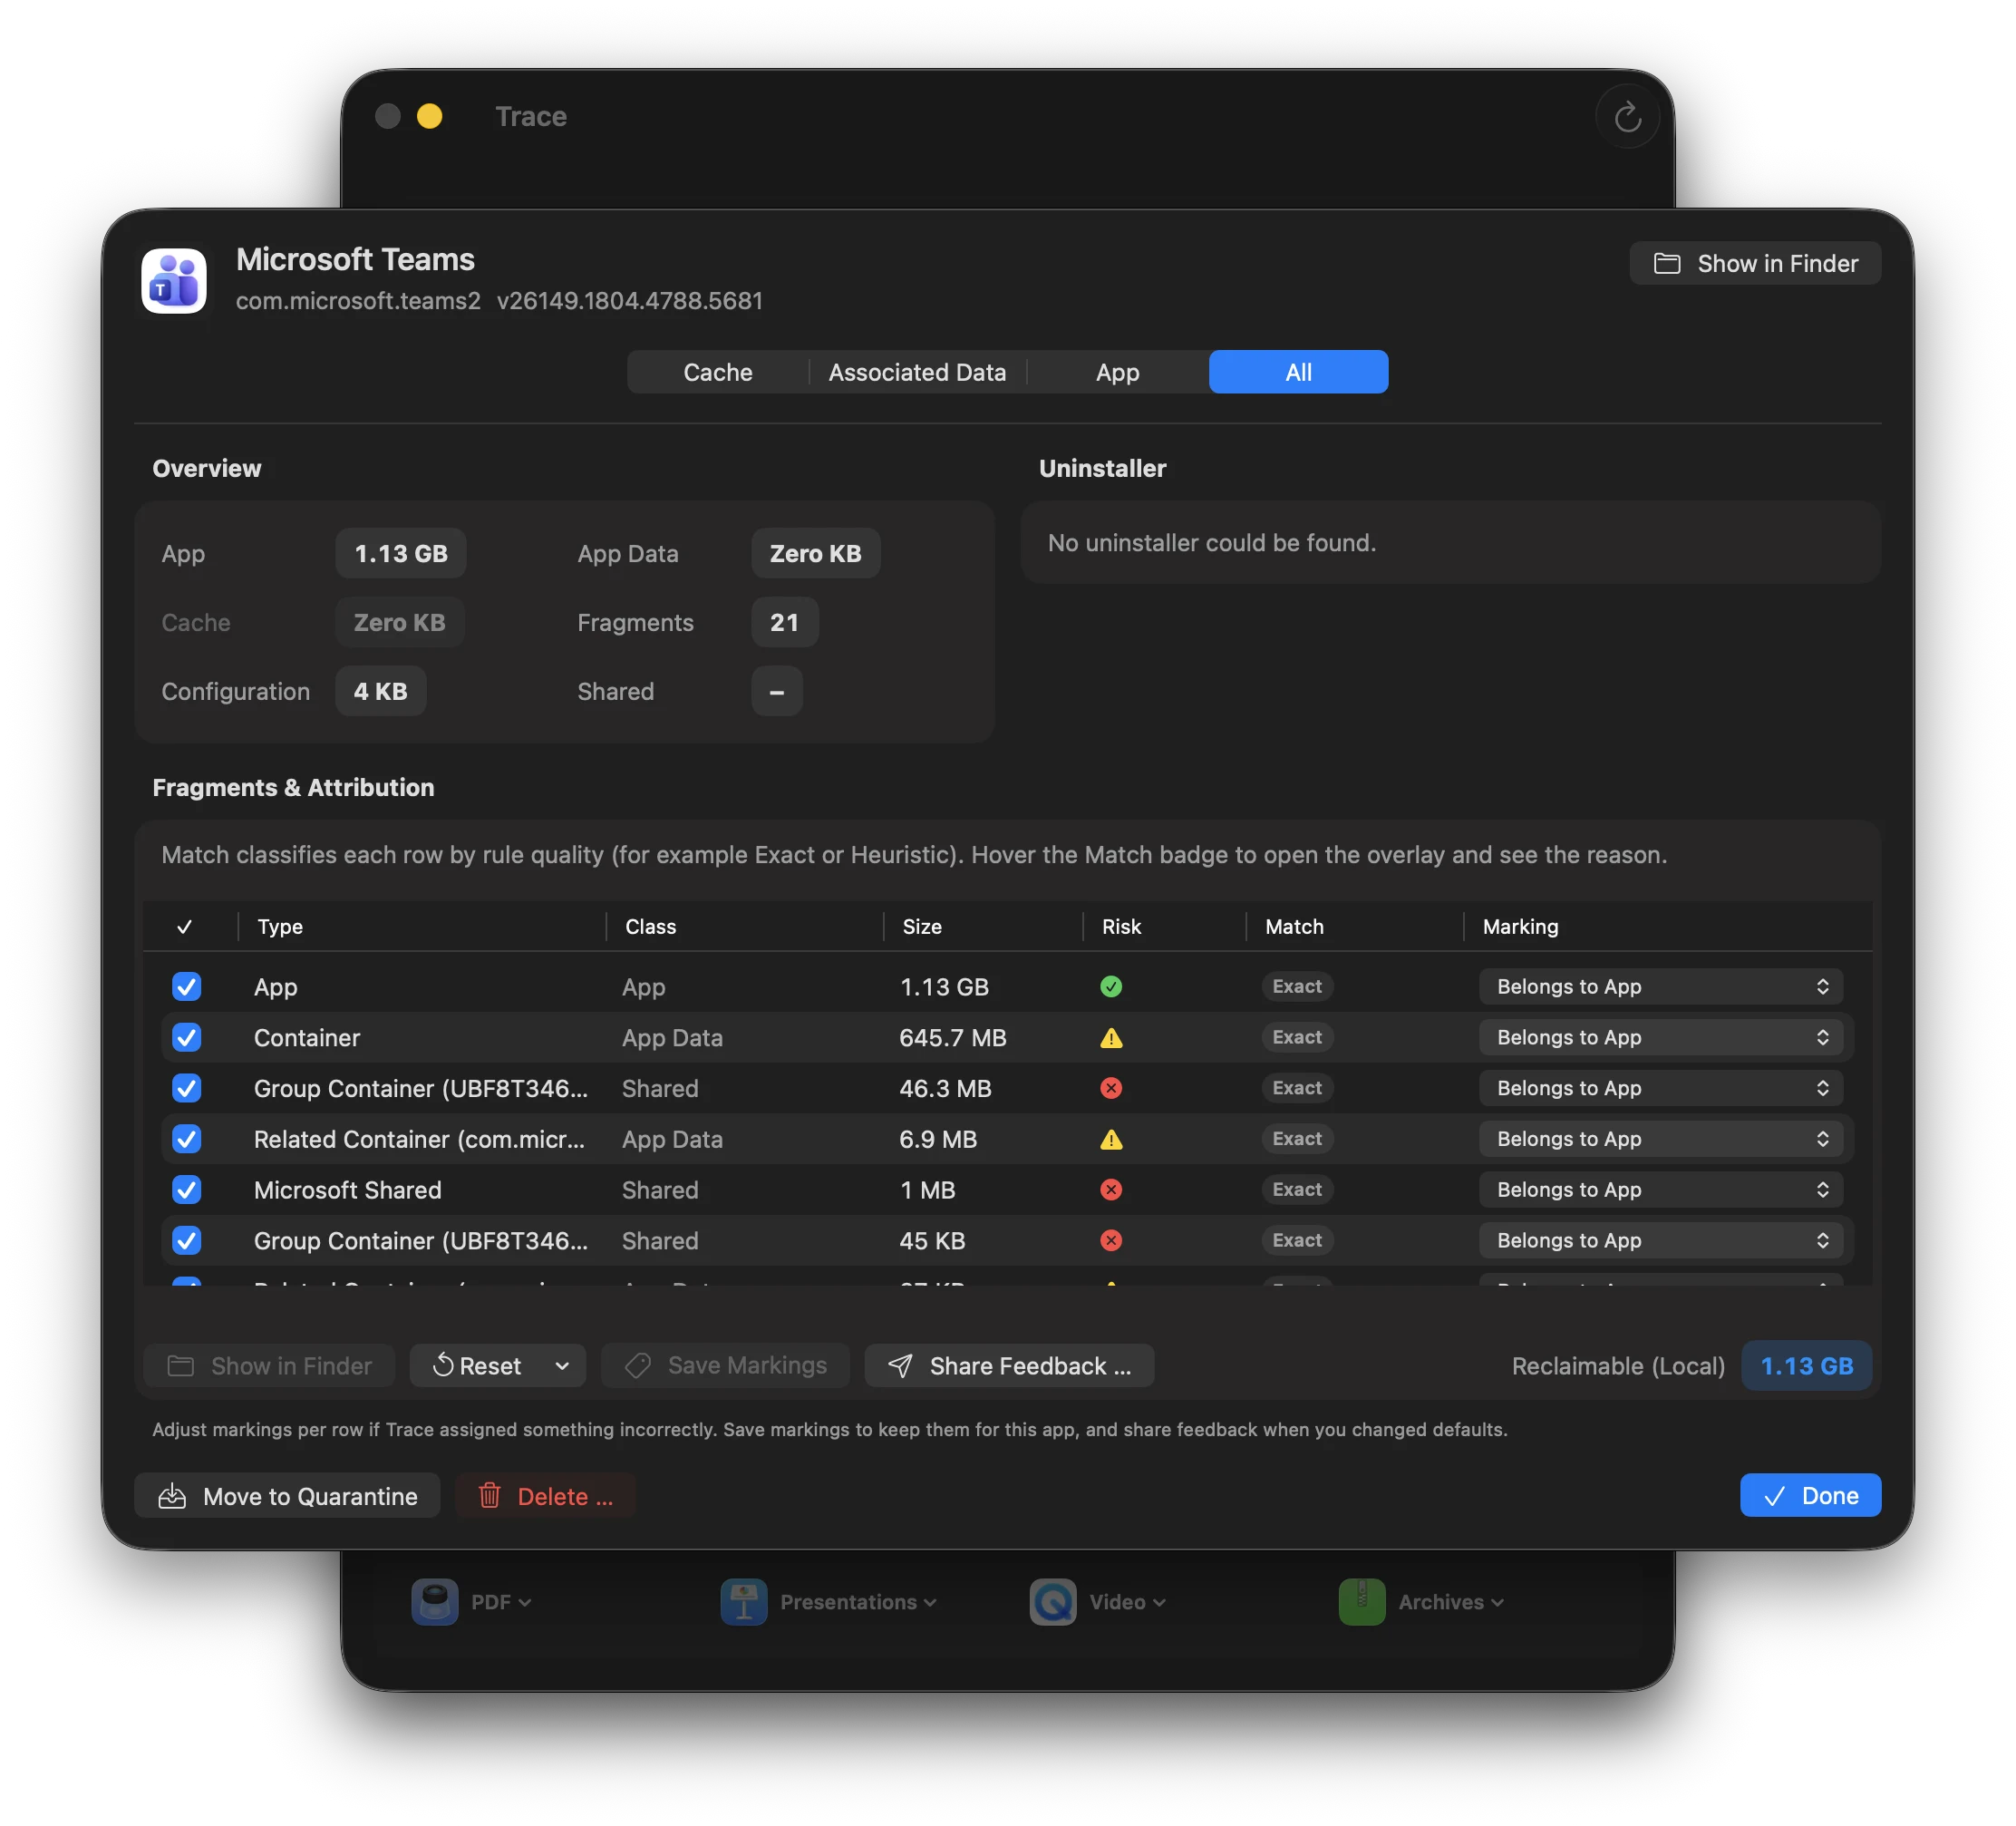Click red risk icon in Microsoft Shared row
2016x1826 pixels.
[1111, 1190]
